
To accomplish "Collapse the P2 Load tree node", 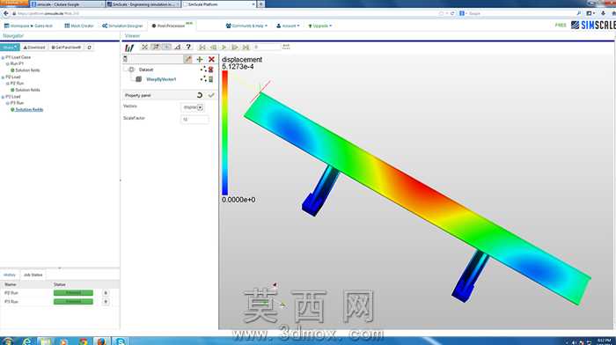I will pyautogui.click(x=4, y=77).
